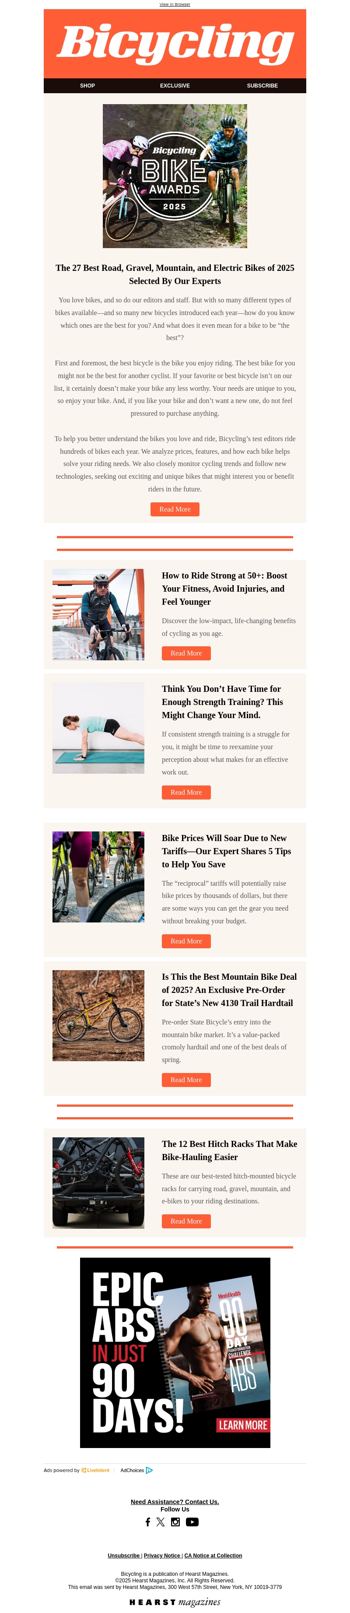Viewport: 350px width, 1613px height.
Task: Open the SHOP navigation item
Action: (87, 86)
